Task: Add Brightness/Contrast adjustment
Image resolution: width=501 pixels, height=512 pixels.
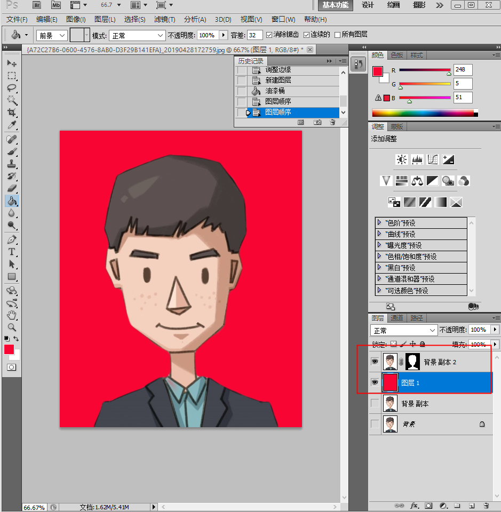Action: pyautogui.click(x=401, y=159)
